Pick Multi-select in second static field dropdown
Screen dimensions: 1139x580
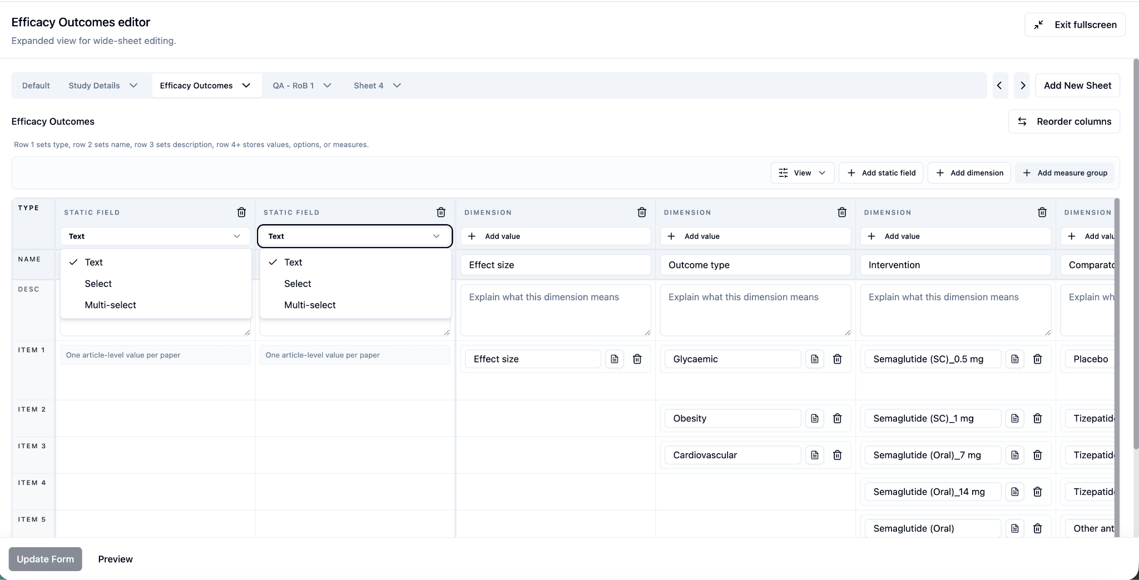tap(310, 305)
